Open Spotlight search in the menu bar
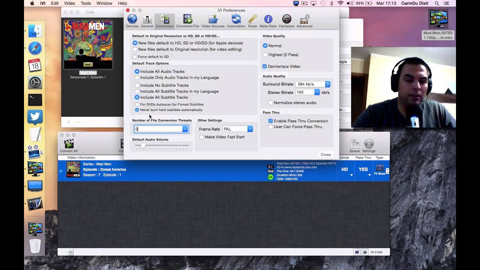480x270 pixels. click(437, 3)
